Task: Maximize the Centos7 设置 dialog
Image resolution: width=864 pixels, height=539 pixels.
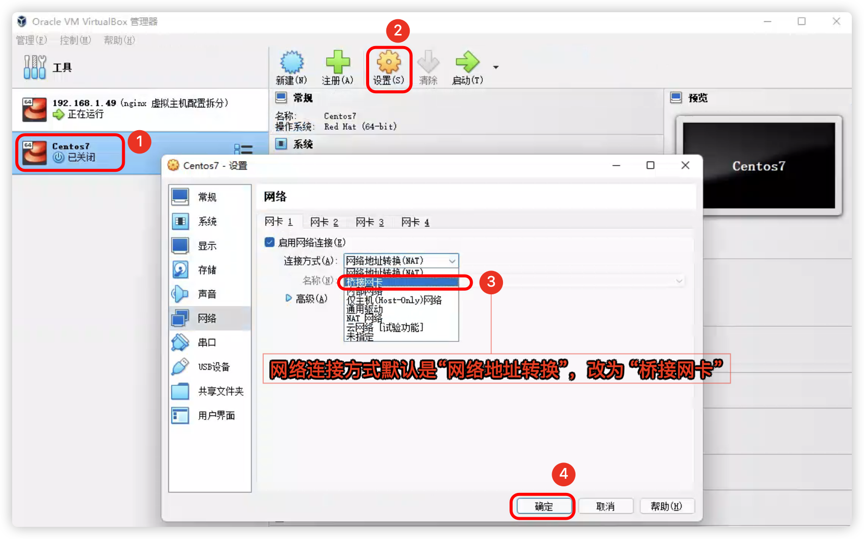Action: 651,165
